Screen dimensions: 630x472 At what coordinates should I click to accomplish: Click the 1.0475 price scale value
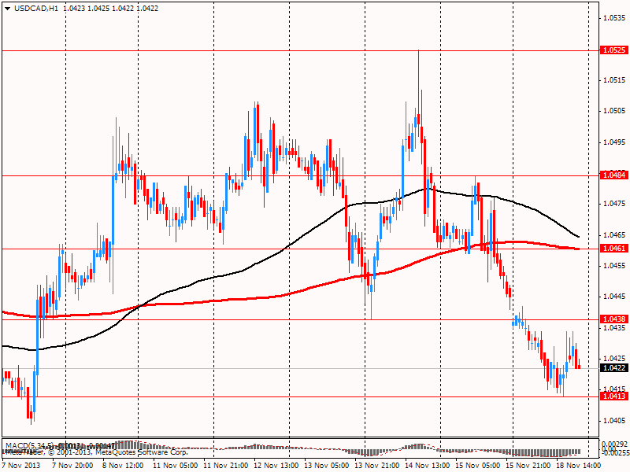coord(615,204)
